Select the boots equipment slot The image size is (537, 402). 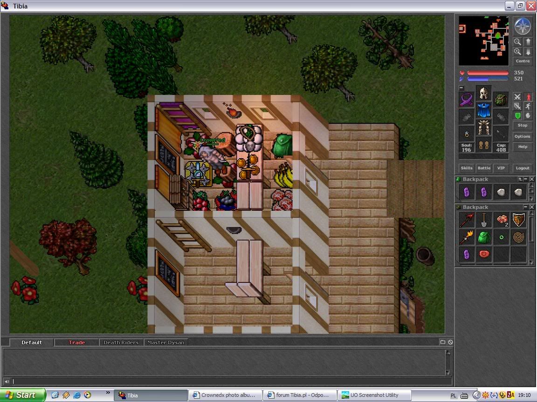tap(483, 145)
